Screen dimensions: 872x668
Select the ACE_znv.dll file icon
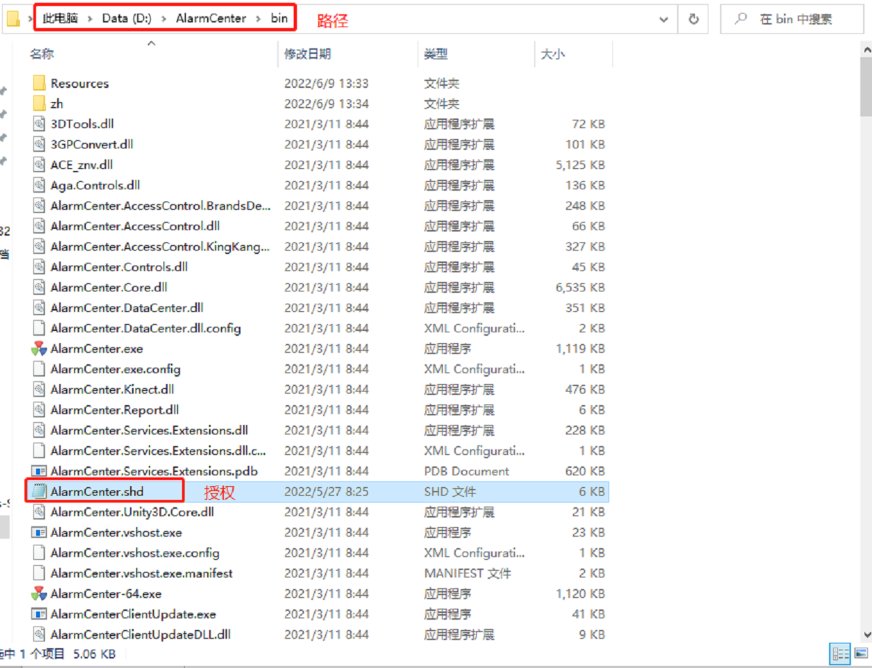(39, 165)
